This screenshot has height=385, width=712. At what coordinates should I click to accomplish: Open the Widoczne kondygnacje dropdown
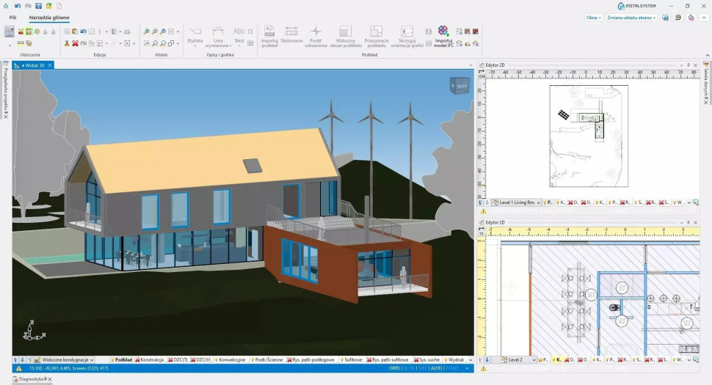point(68,360)
